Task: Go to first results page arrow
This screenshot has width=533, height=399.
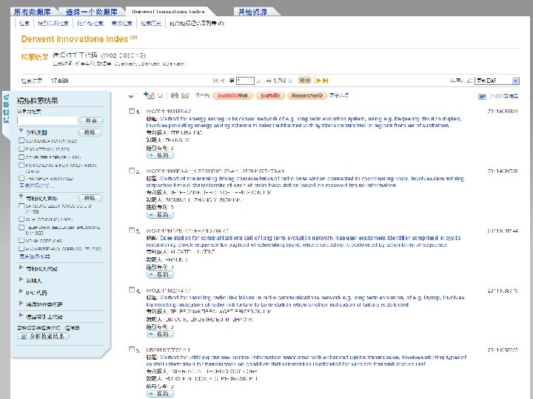Action: [x=215, y=81]
